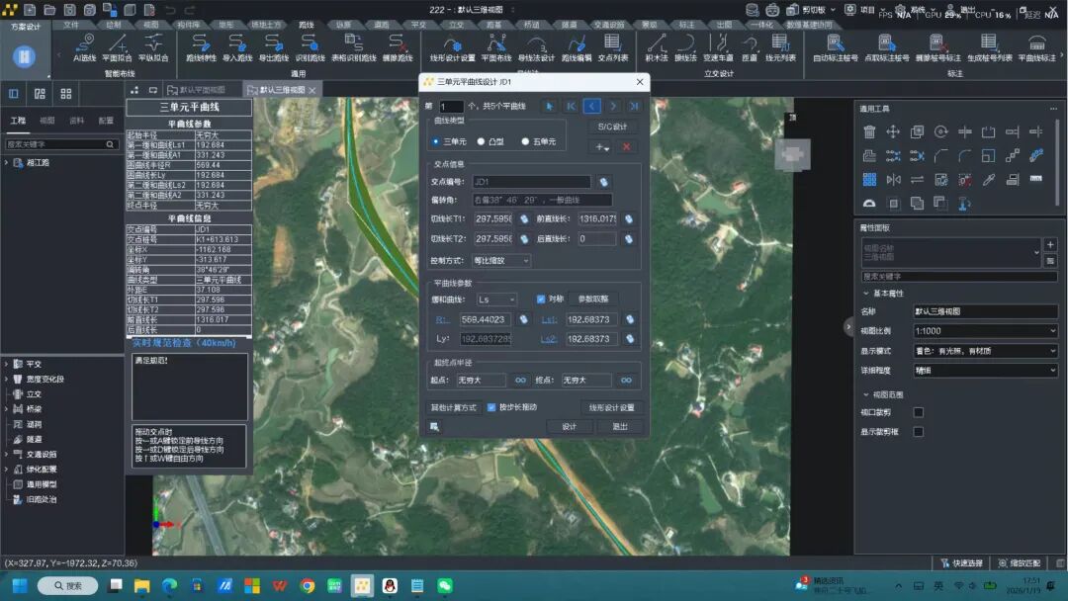Screen dimensions: 1068x601
Task: Expand the 平交 tree node
Action: 7,364
